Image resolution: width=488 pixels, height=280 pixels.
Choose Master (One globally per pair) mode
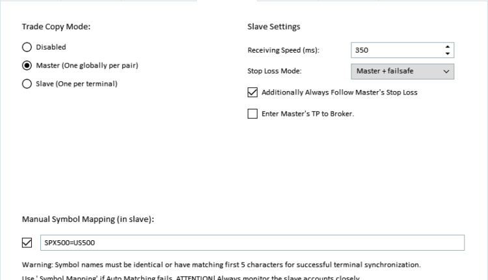[27, 65]
